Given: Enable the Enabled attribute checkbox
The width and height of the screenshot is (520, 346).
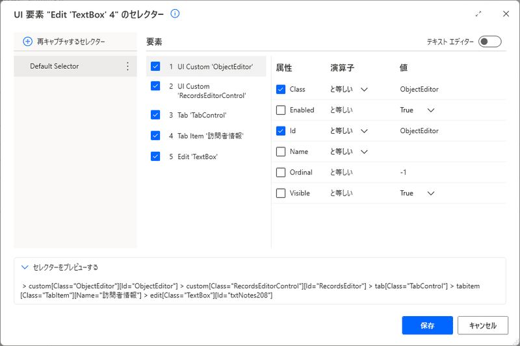Looking at the screenshot, I should tap(281, 110).
